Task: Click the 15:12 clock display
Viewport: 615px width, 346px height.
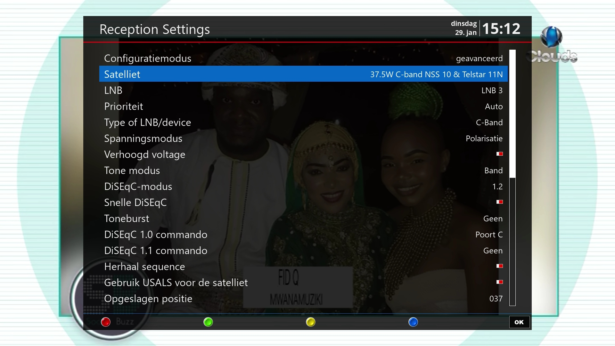Action: [501, 29]
